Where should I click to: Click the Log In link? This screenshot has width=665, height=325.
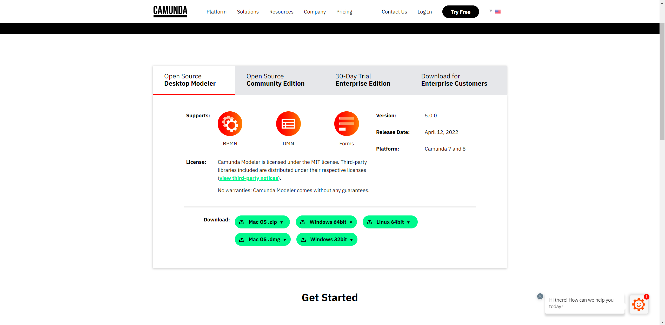point(424,12)
